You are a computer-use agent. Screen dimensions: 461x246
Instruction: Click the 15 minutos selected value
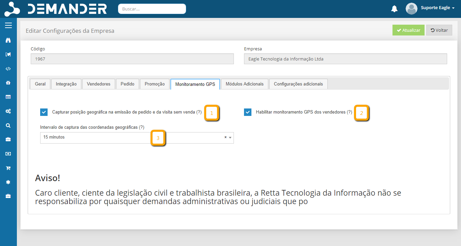54,137
